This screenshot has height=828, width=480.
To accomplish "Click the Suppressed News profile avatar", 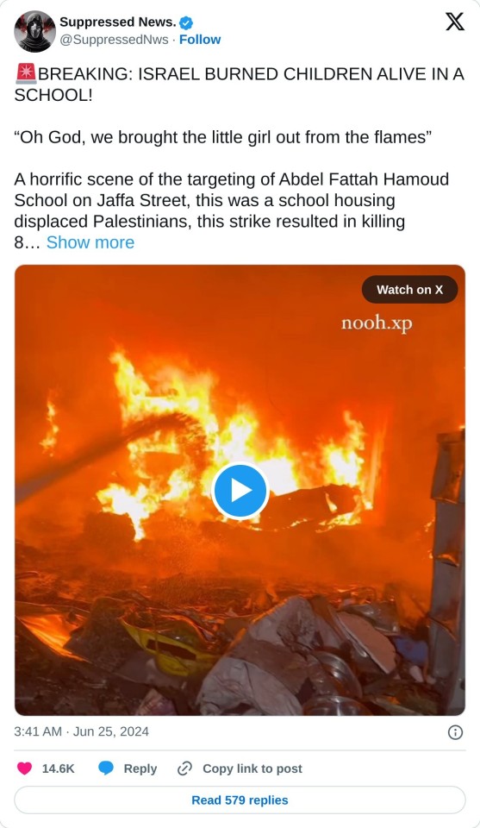I will coord(34,31).
